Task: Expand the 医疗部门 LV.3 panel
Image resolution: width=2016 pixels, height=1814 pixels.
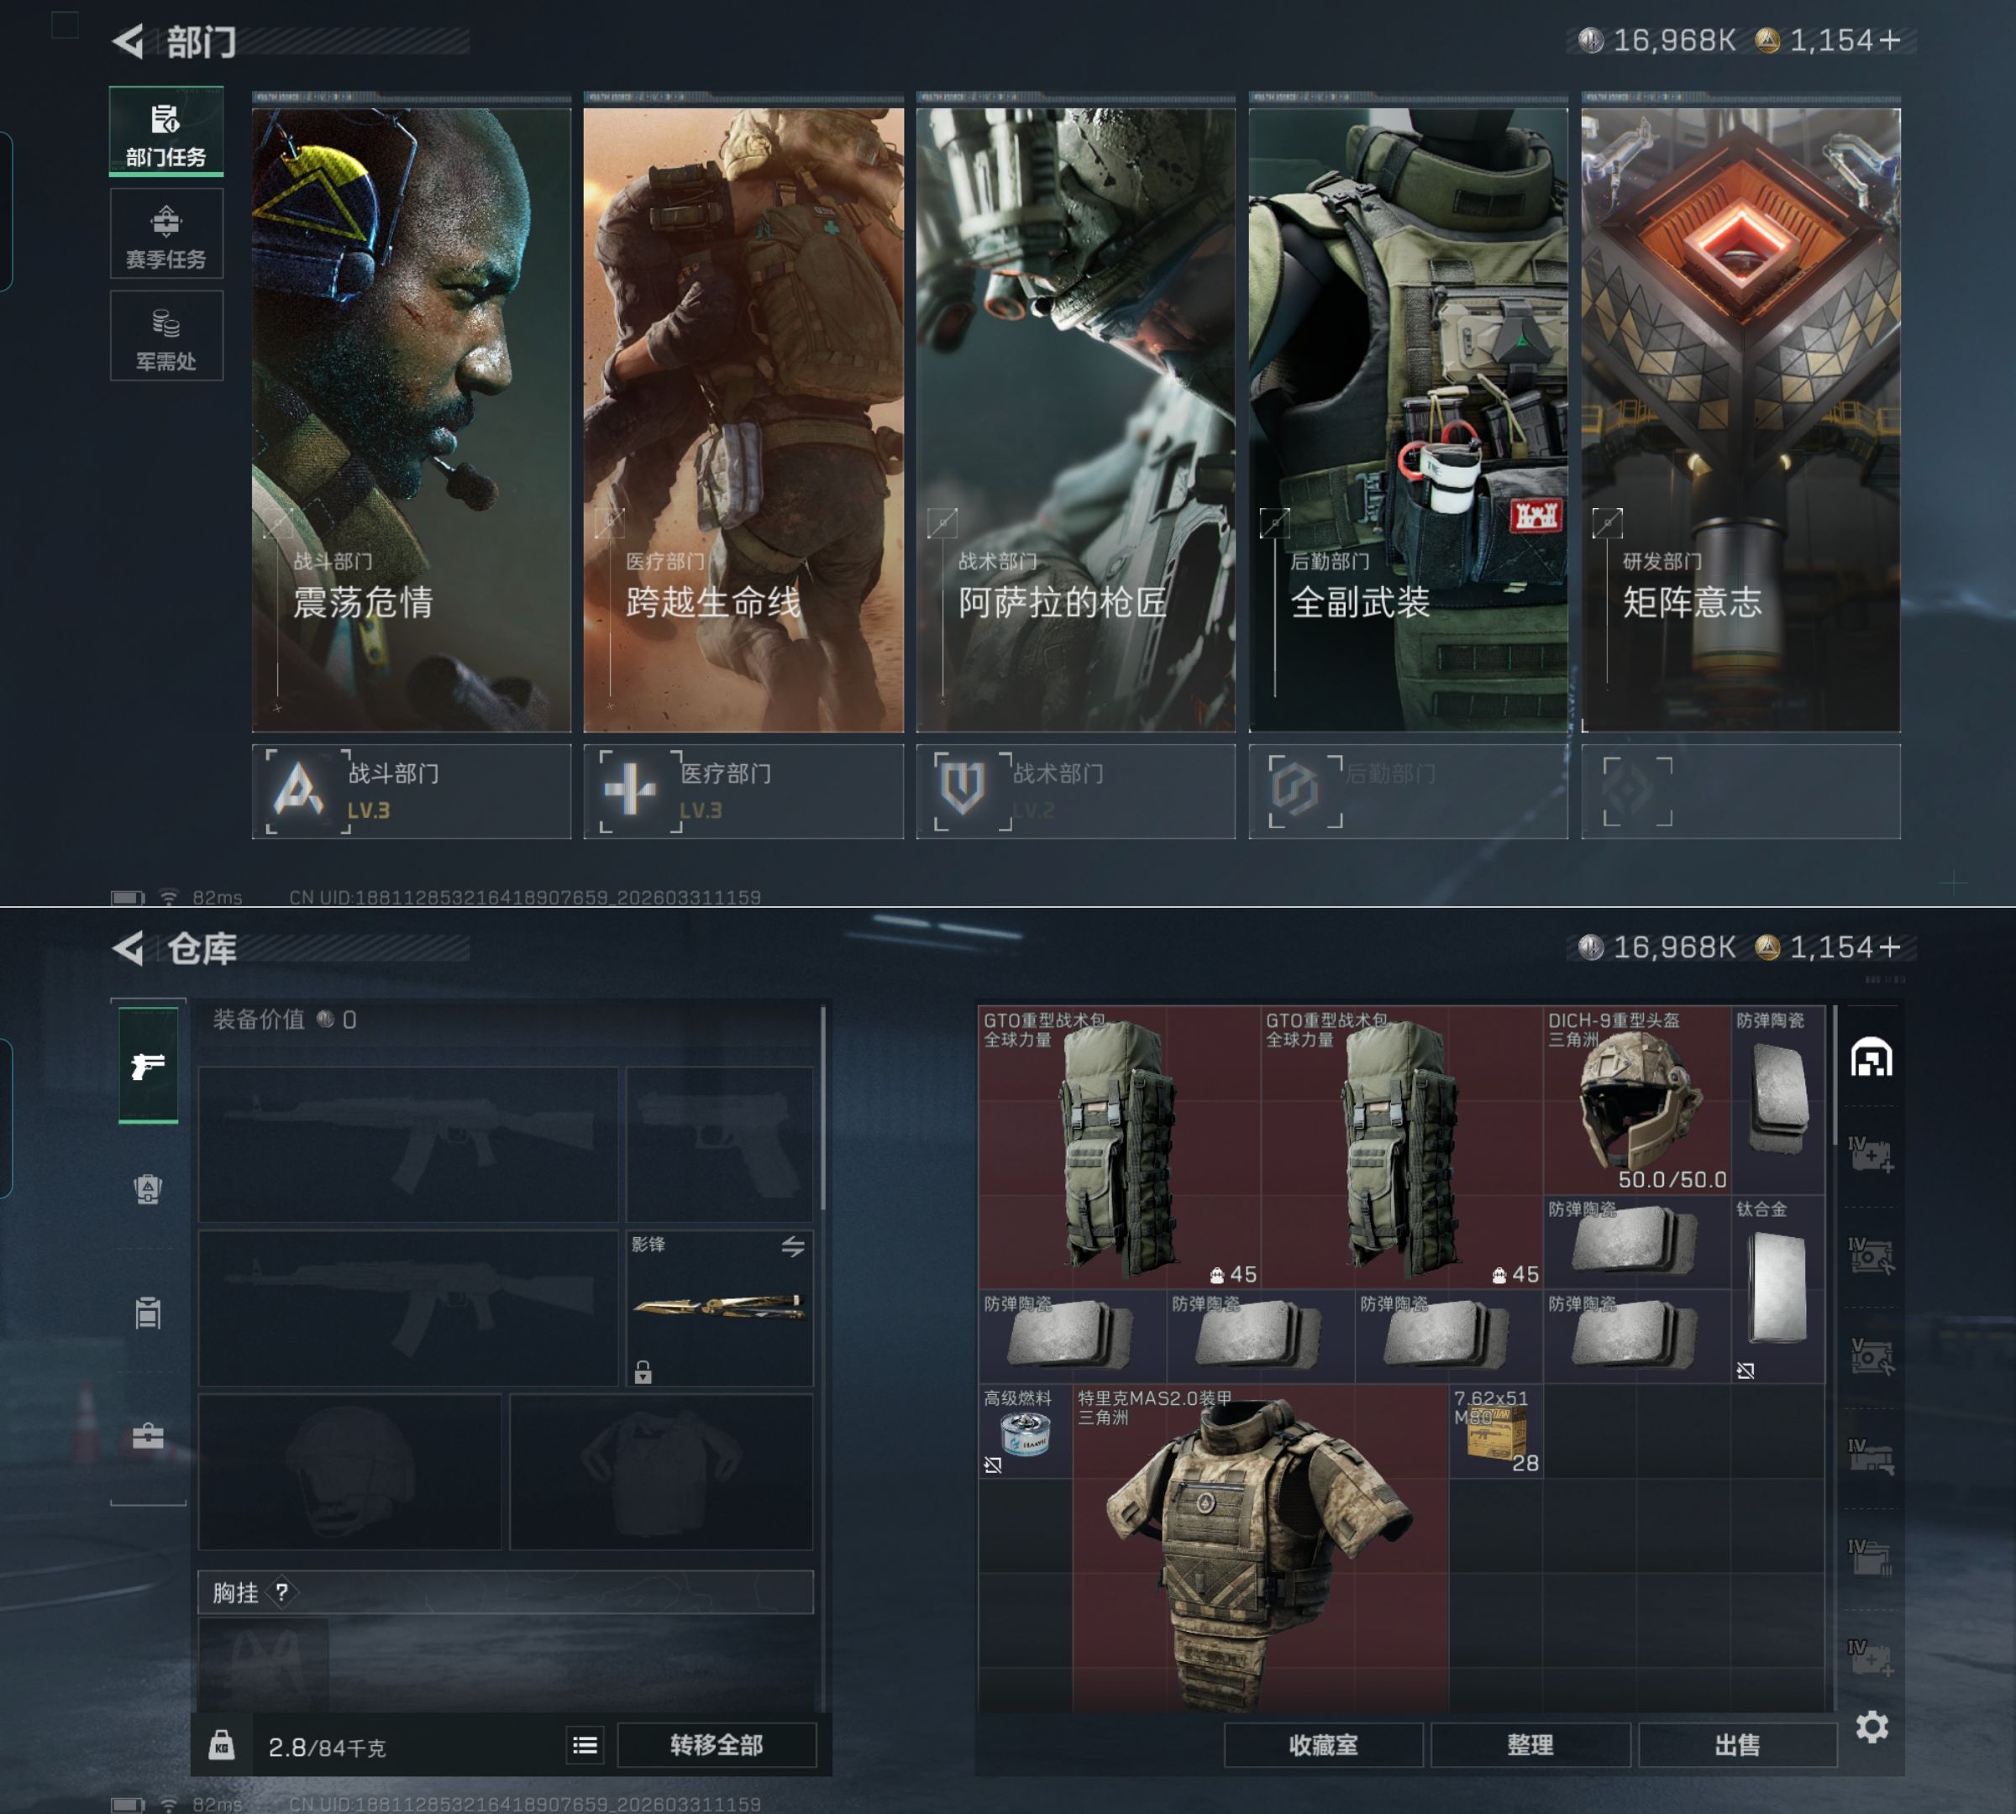Action: [743, 791]
